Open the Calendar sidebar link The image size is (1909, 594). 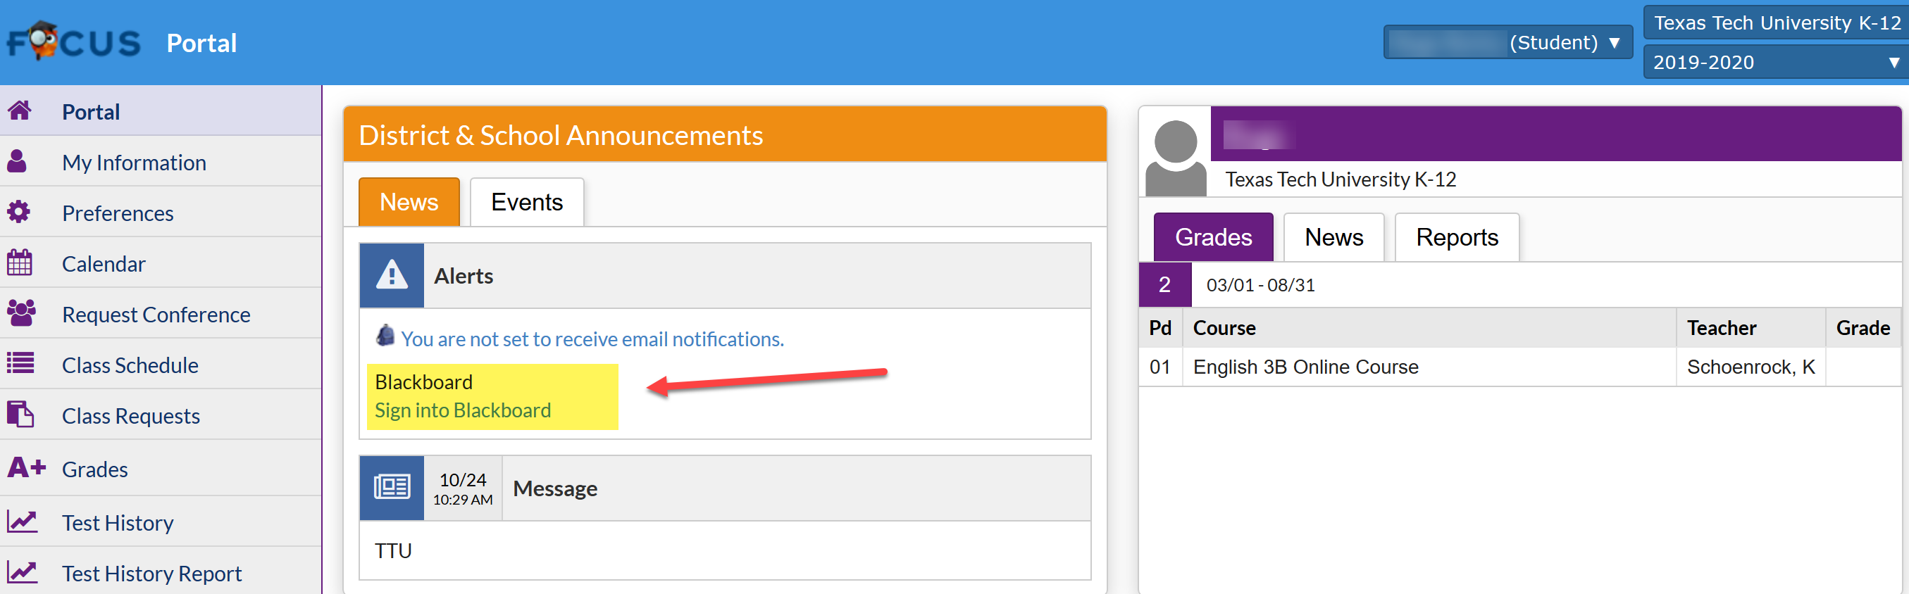tap(160, 263)
